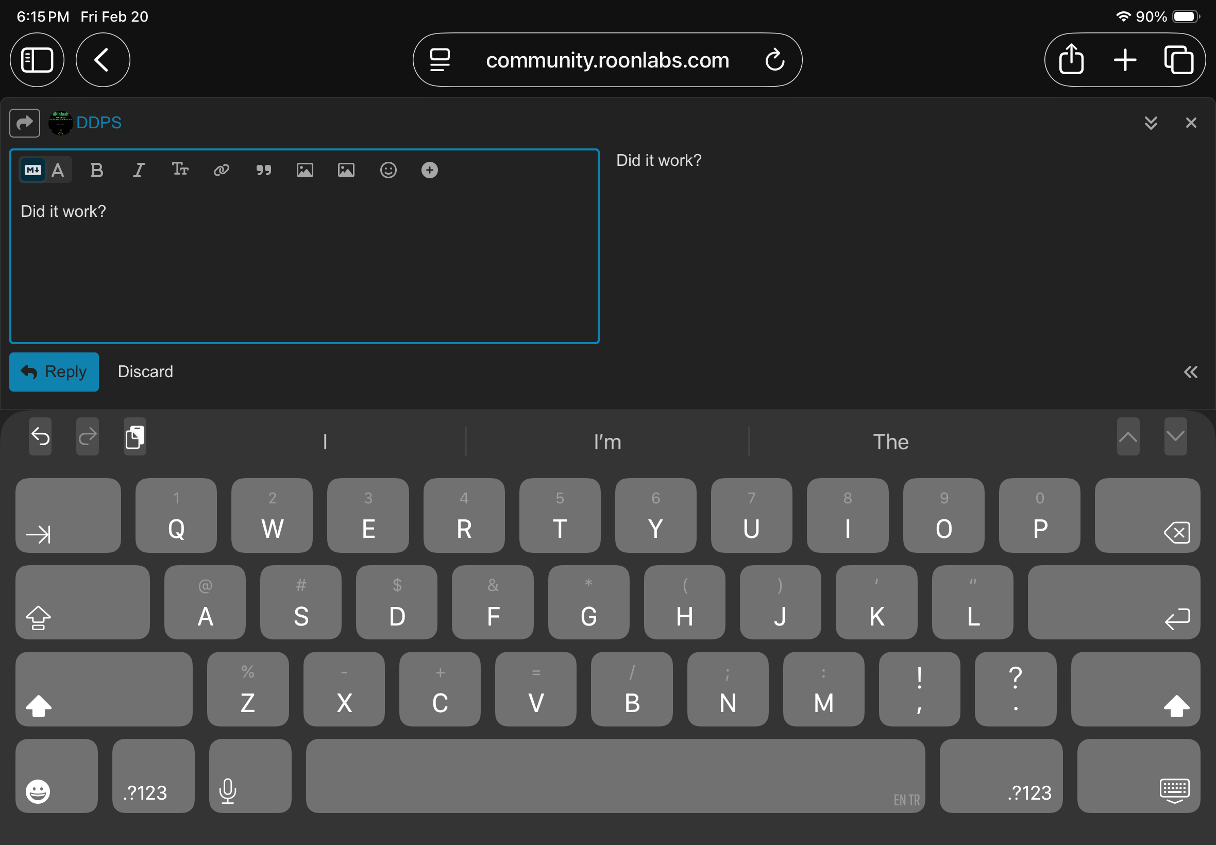Screen dimensions: 1216x845
Task: Click the text size (Tt) icon
Action: point(180,170)
